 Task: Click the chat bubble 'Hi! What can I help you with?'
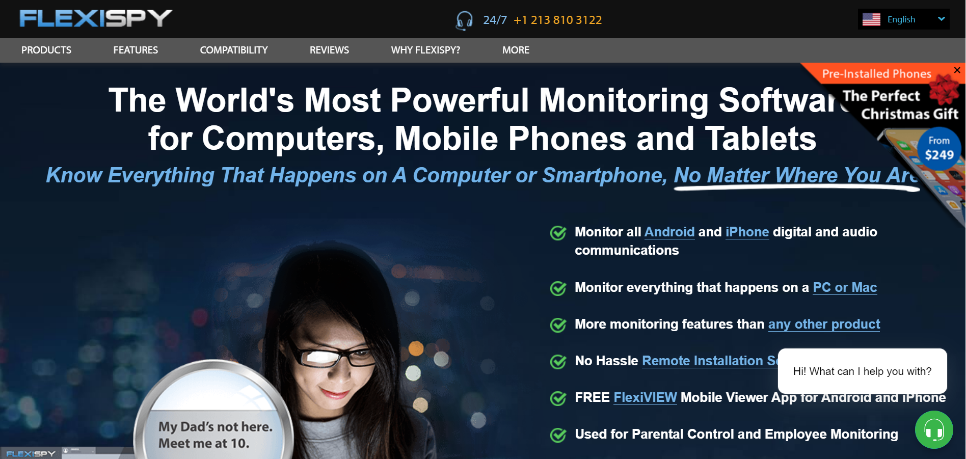click(862, 371)
